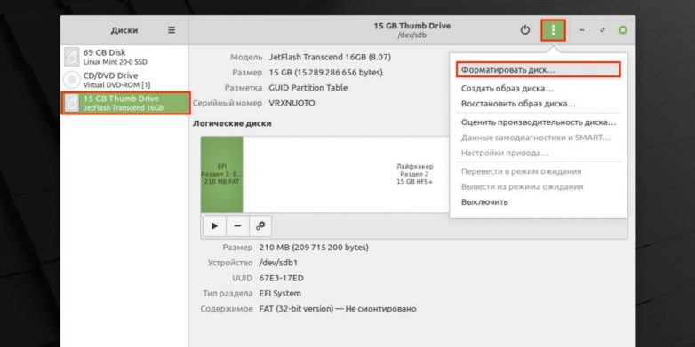Select the EFI 210 MB FAT partition block
This screenshot has height=347, width=695.
point(221,174)
